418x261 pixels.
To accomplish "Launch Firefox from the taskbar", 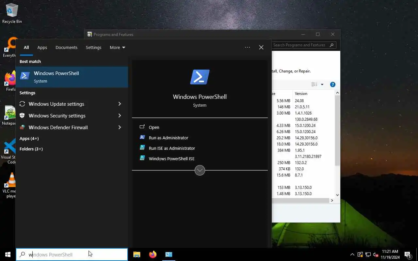I will (153, 254).
